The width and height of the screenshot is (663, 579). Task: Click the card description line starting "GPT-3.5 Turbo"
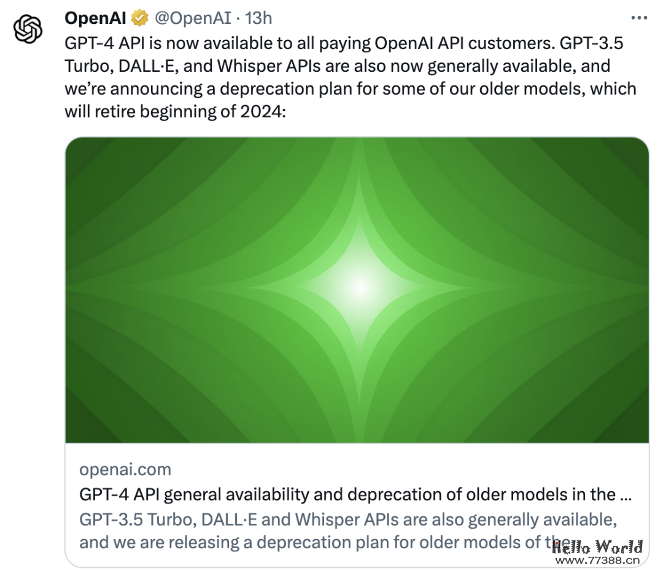[347, 519]
